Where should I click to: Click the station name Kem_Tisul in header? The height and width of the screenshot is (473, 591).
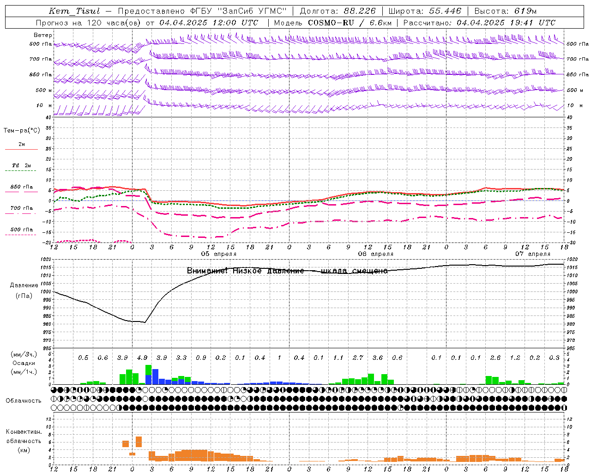74,11
